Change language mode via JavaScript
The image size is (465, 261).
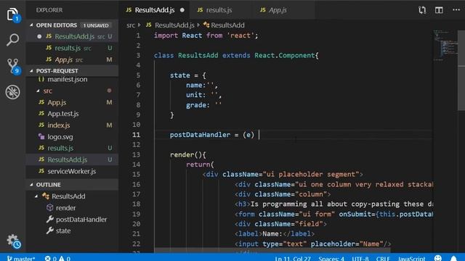coord(411,258)
